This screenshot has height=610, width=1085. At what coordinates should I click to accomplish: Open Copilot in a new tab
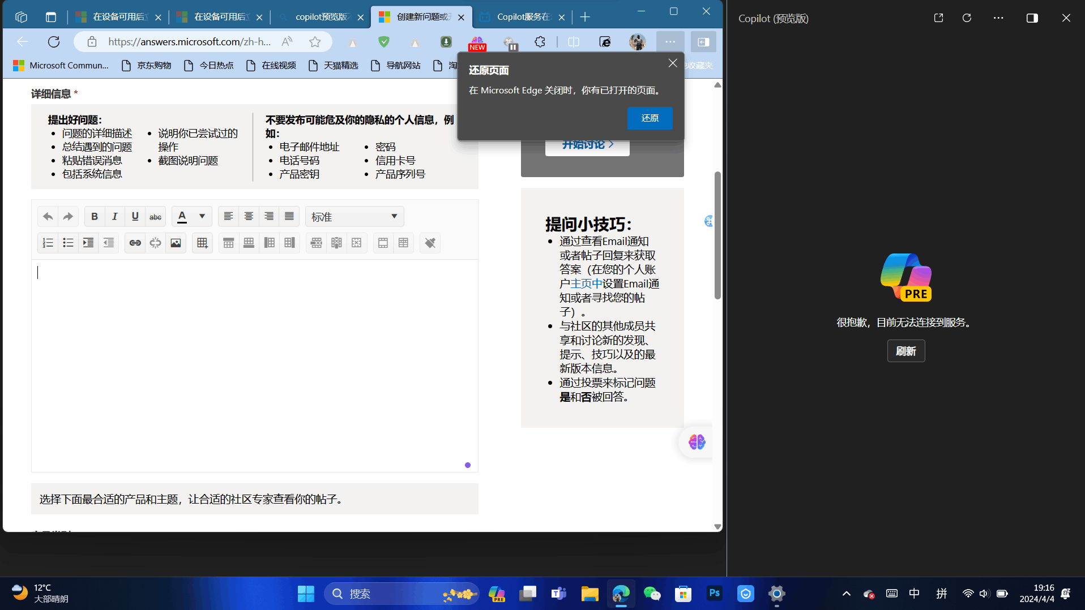938,18
